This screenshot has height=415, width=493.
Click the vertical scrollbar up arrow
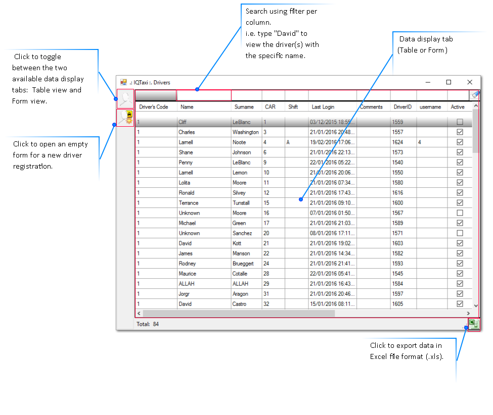pyautogui.click(x=476, y=106)
